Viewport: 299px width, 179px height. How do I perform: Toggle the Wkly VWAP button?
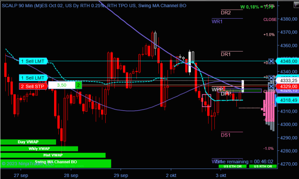[x=39, y=148]
